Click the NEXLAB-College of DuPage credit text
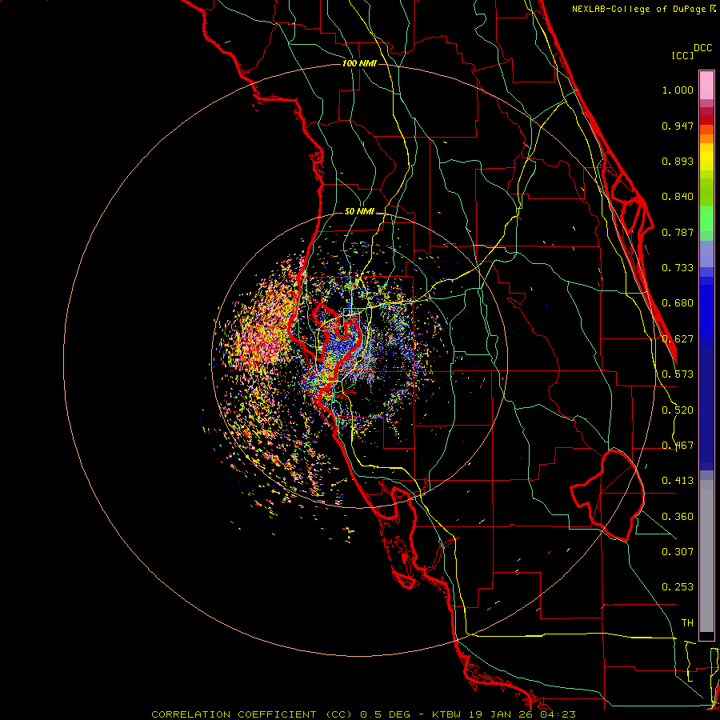The height and width of the screenshot is (720, 720). pos(639,9)
